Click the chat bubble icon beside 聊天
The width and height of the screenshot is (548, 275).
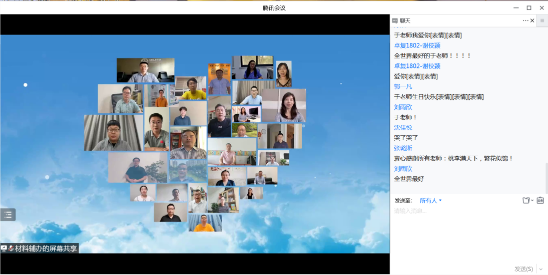coord(395,21)
